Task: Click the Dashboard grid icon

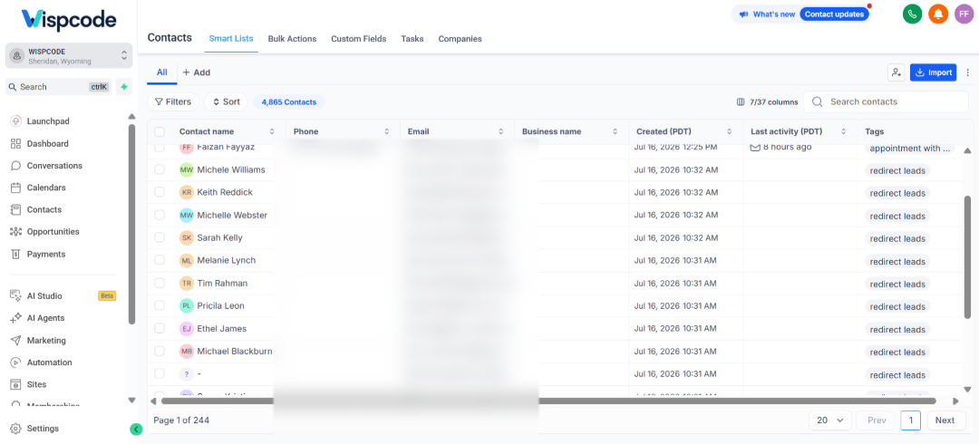Action: point(16,144)
